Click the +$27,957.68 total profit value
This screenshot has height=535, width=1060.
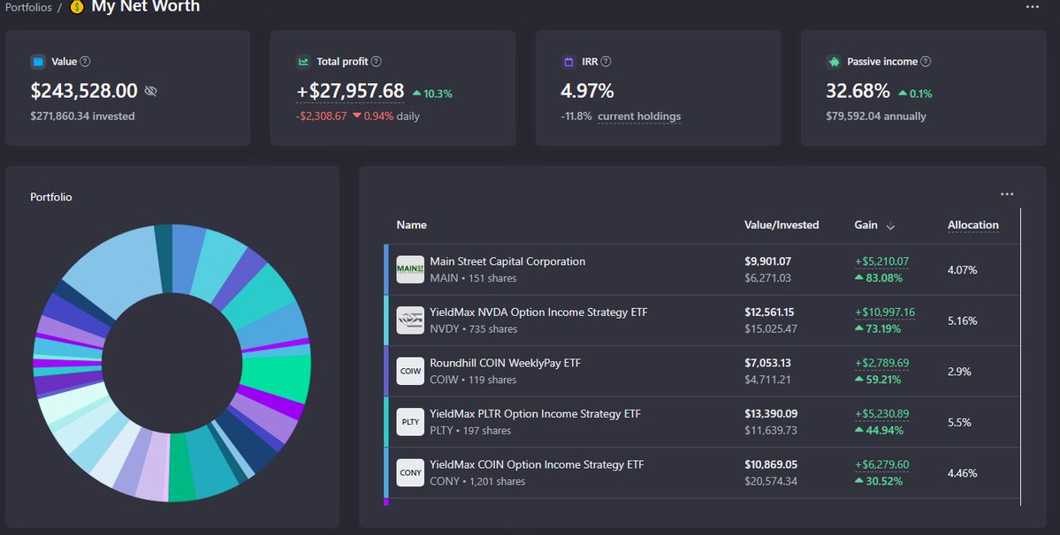tap(350, 91)
